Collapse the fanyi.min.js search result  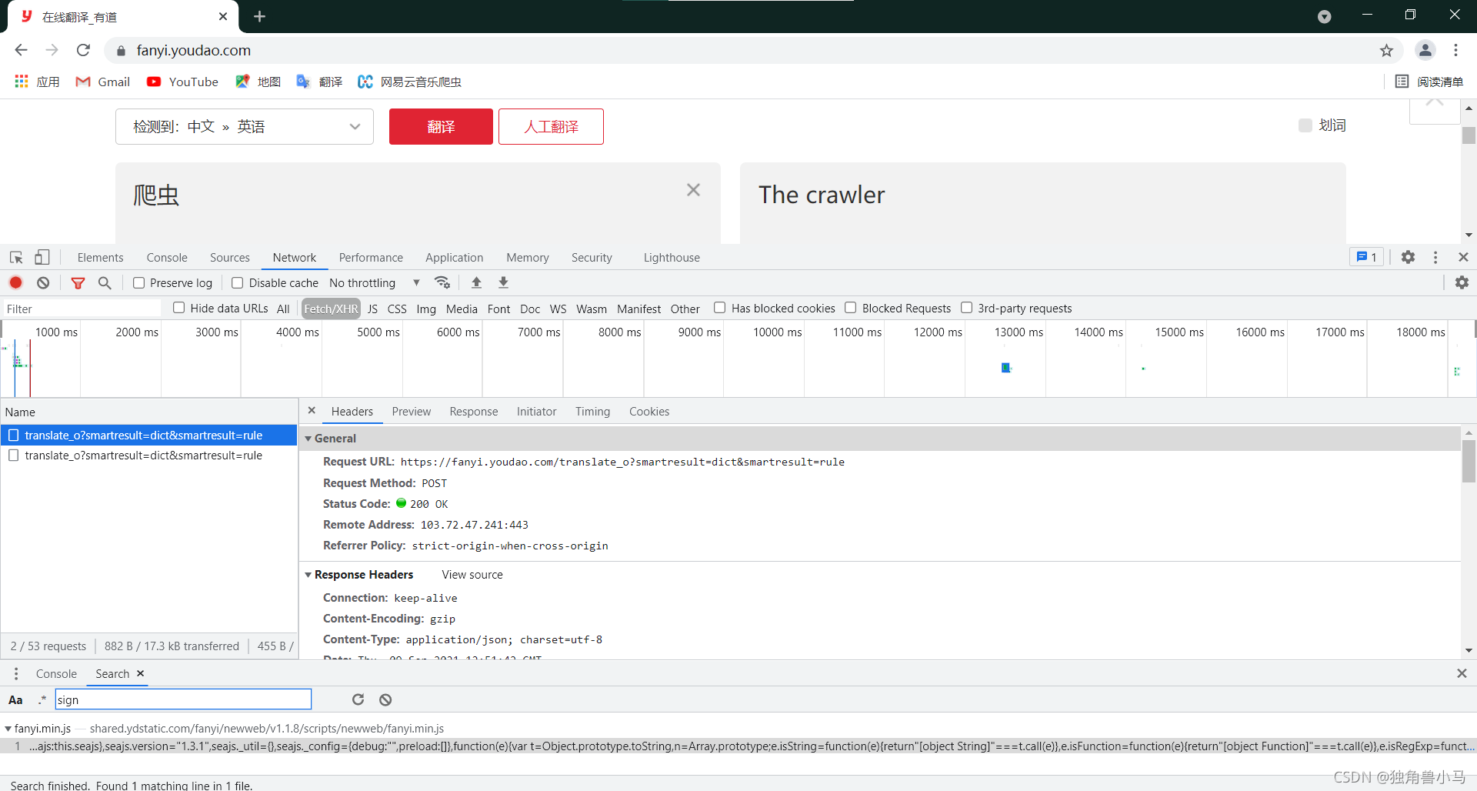pos(8,729)
